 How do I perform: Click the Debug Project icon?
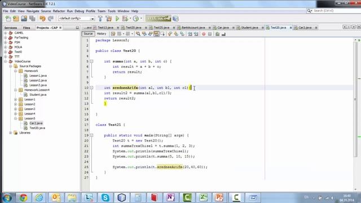pyautogui.click(x=125, y=19)
